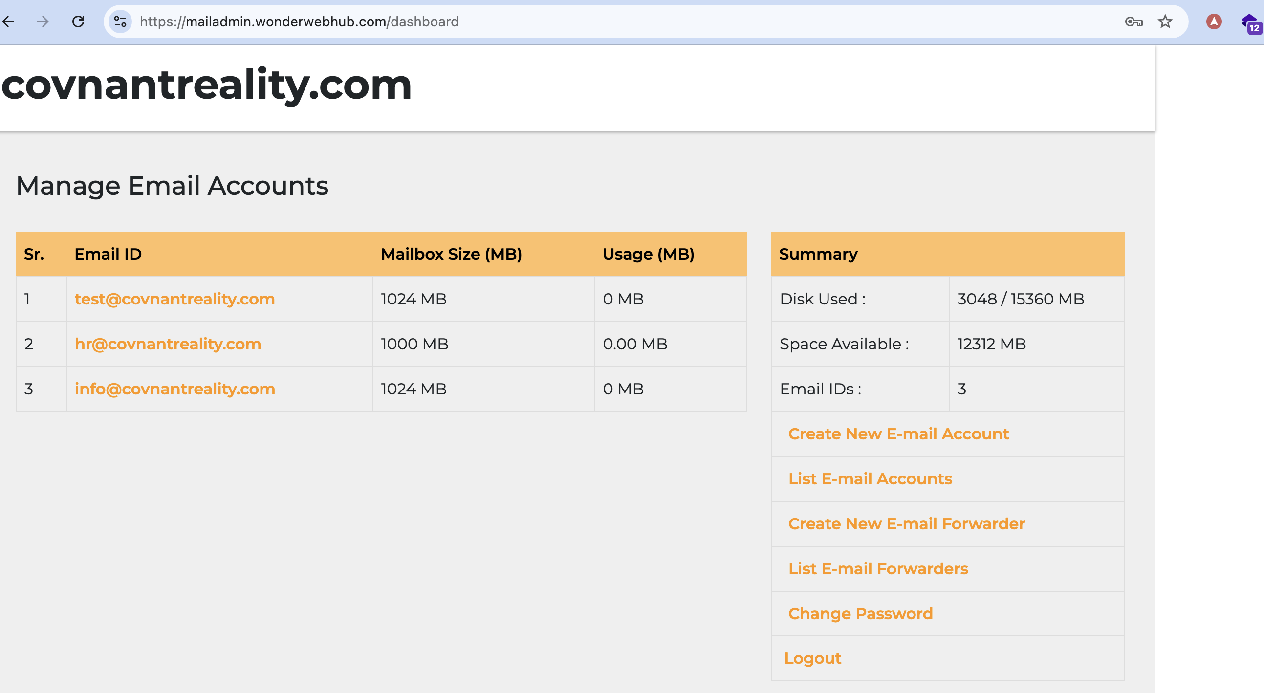Open site information settings icon

click(120, 22)
